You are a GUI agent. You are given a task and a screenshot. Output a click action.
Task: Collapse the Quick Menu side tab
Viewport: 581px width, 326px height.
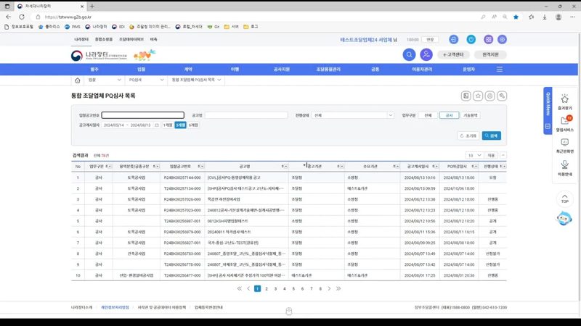pyautogui.click(x=548, y=126)
